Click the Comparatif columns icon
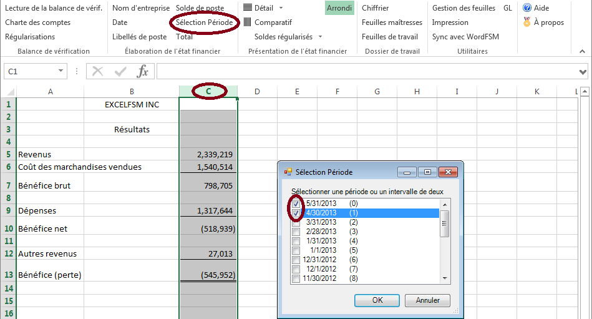592x319 pixels. click(x=248, y=22)
